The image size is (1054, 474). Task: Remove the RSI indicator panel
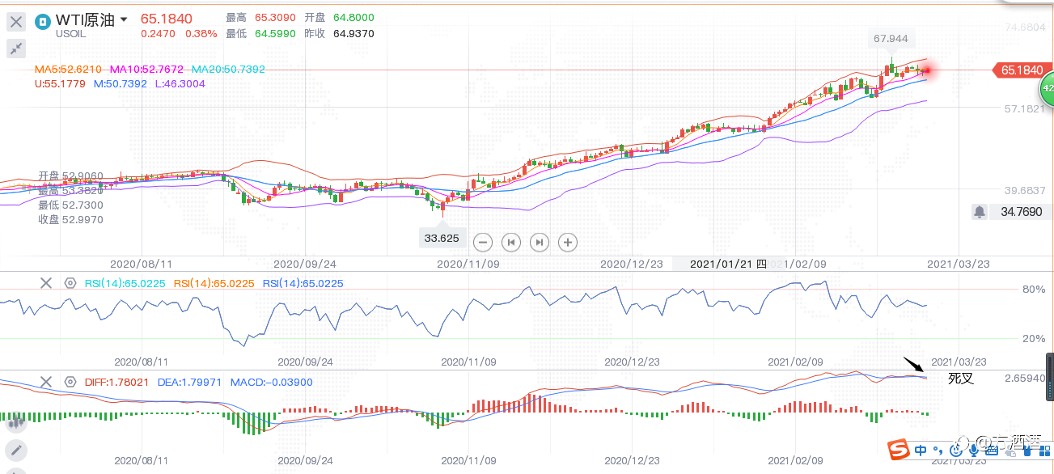[x=46, y=283]
